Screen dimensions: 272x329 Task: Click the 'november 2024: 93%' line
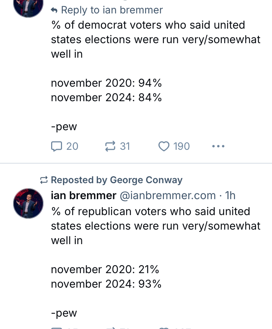point(106,284)
